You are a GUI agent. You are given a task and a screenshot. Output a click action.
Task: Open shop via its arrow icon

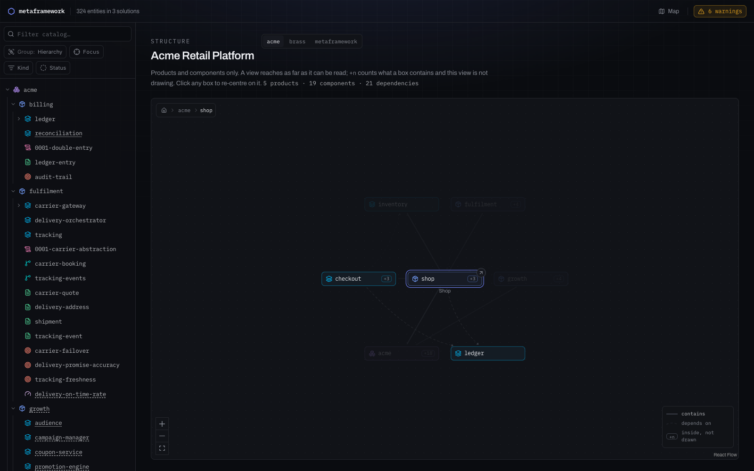pos(481,273)
